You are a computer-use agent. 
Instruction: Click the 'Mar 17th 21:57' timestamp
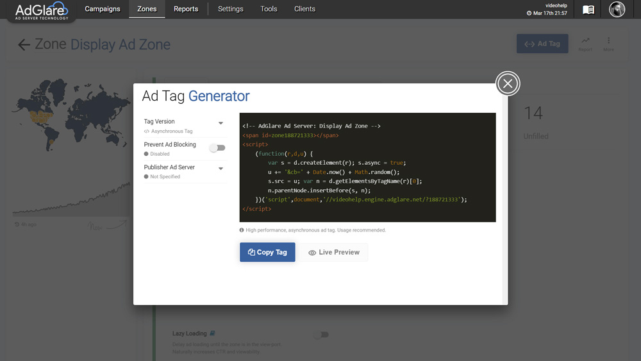click(x=550, y=13)
